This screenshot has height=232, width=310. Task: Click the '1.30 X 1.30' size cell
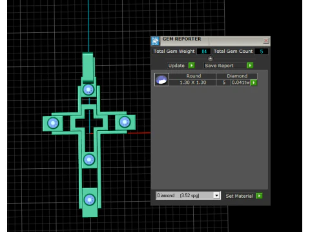192,82
